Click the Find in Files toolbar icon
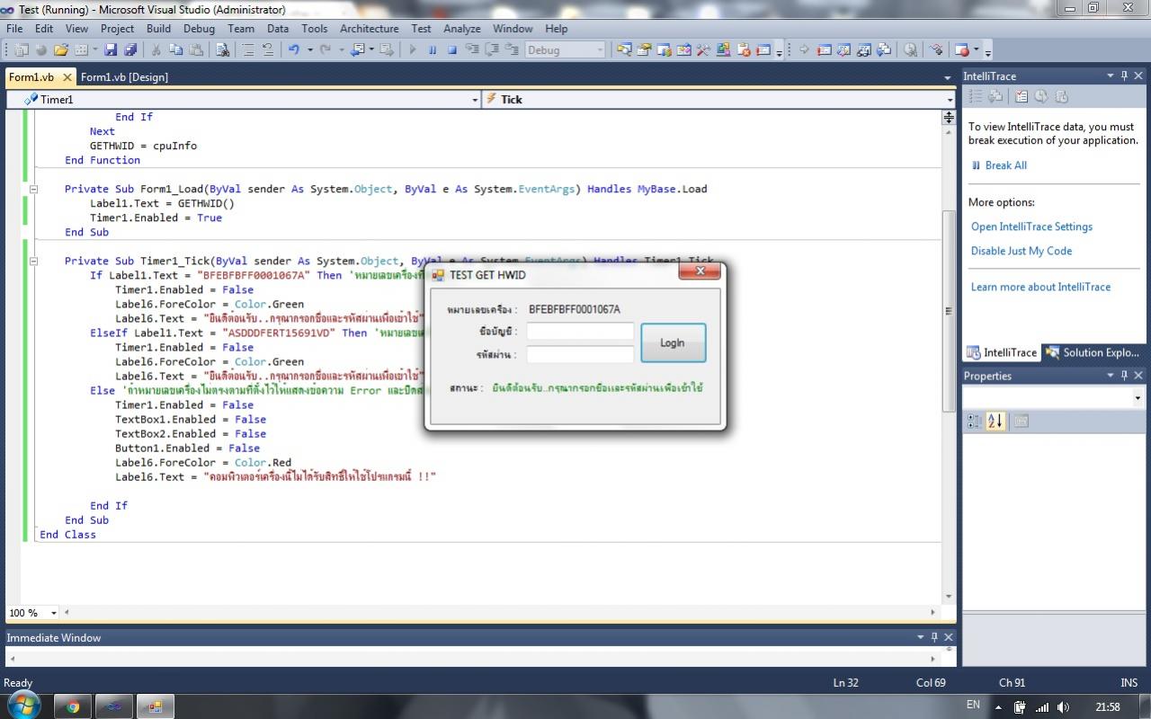This screenshot has height=719, width=1151. coord(222,50)
